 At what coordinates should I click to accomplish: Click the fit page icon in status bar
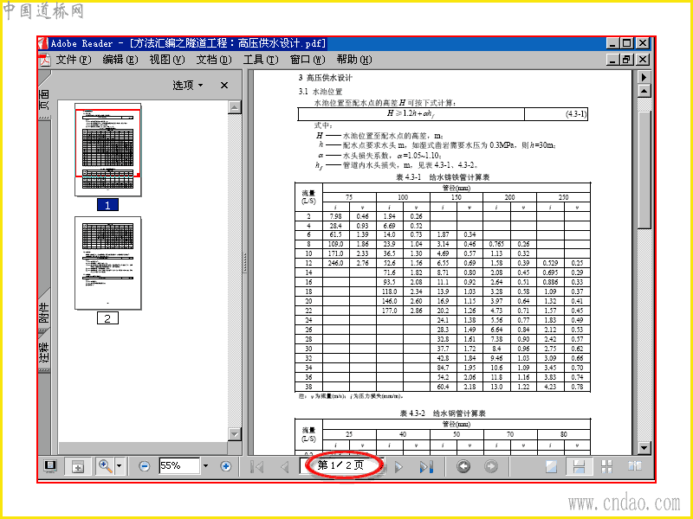click(x=78, y=466)
